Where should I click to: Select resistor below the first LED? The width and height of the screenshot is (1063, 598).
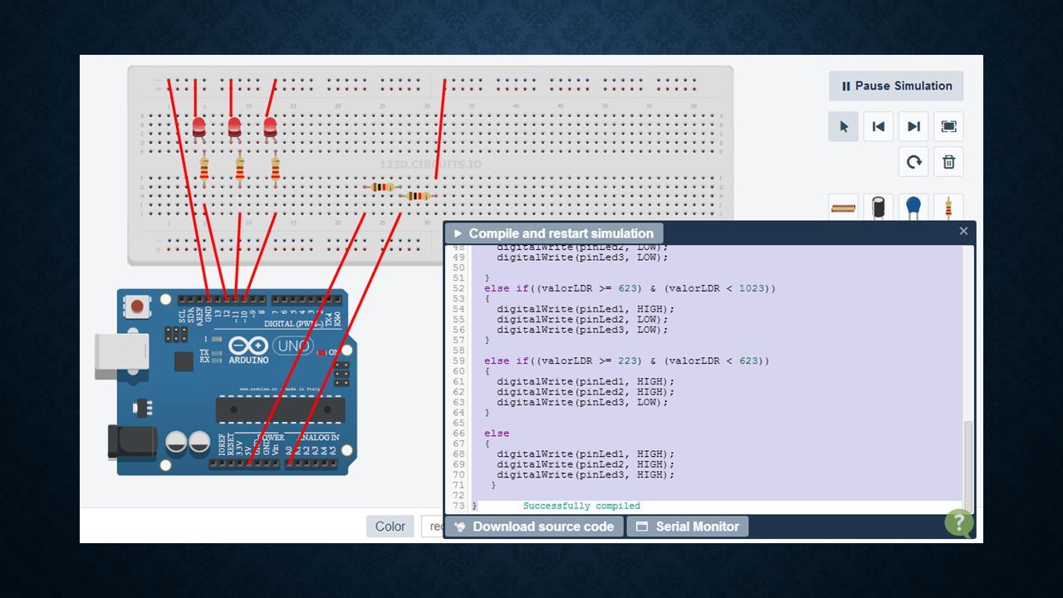coord(204,169)
